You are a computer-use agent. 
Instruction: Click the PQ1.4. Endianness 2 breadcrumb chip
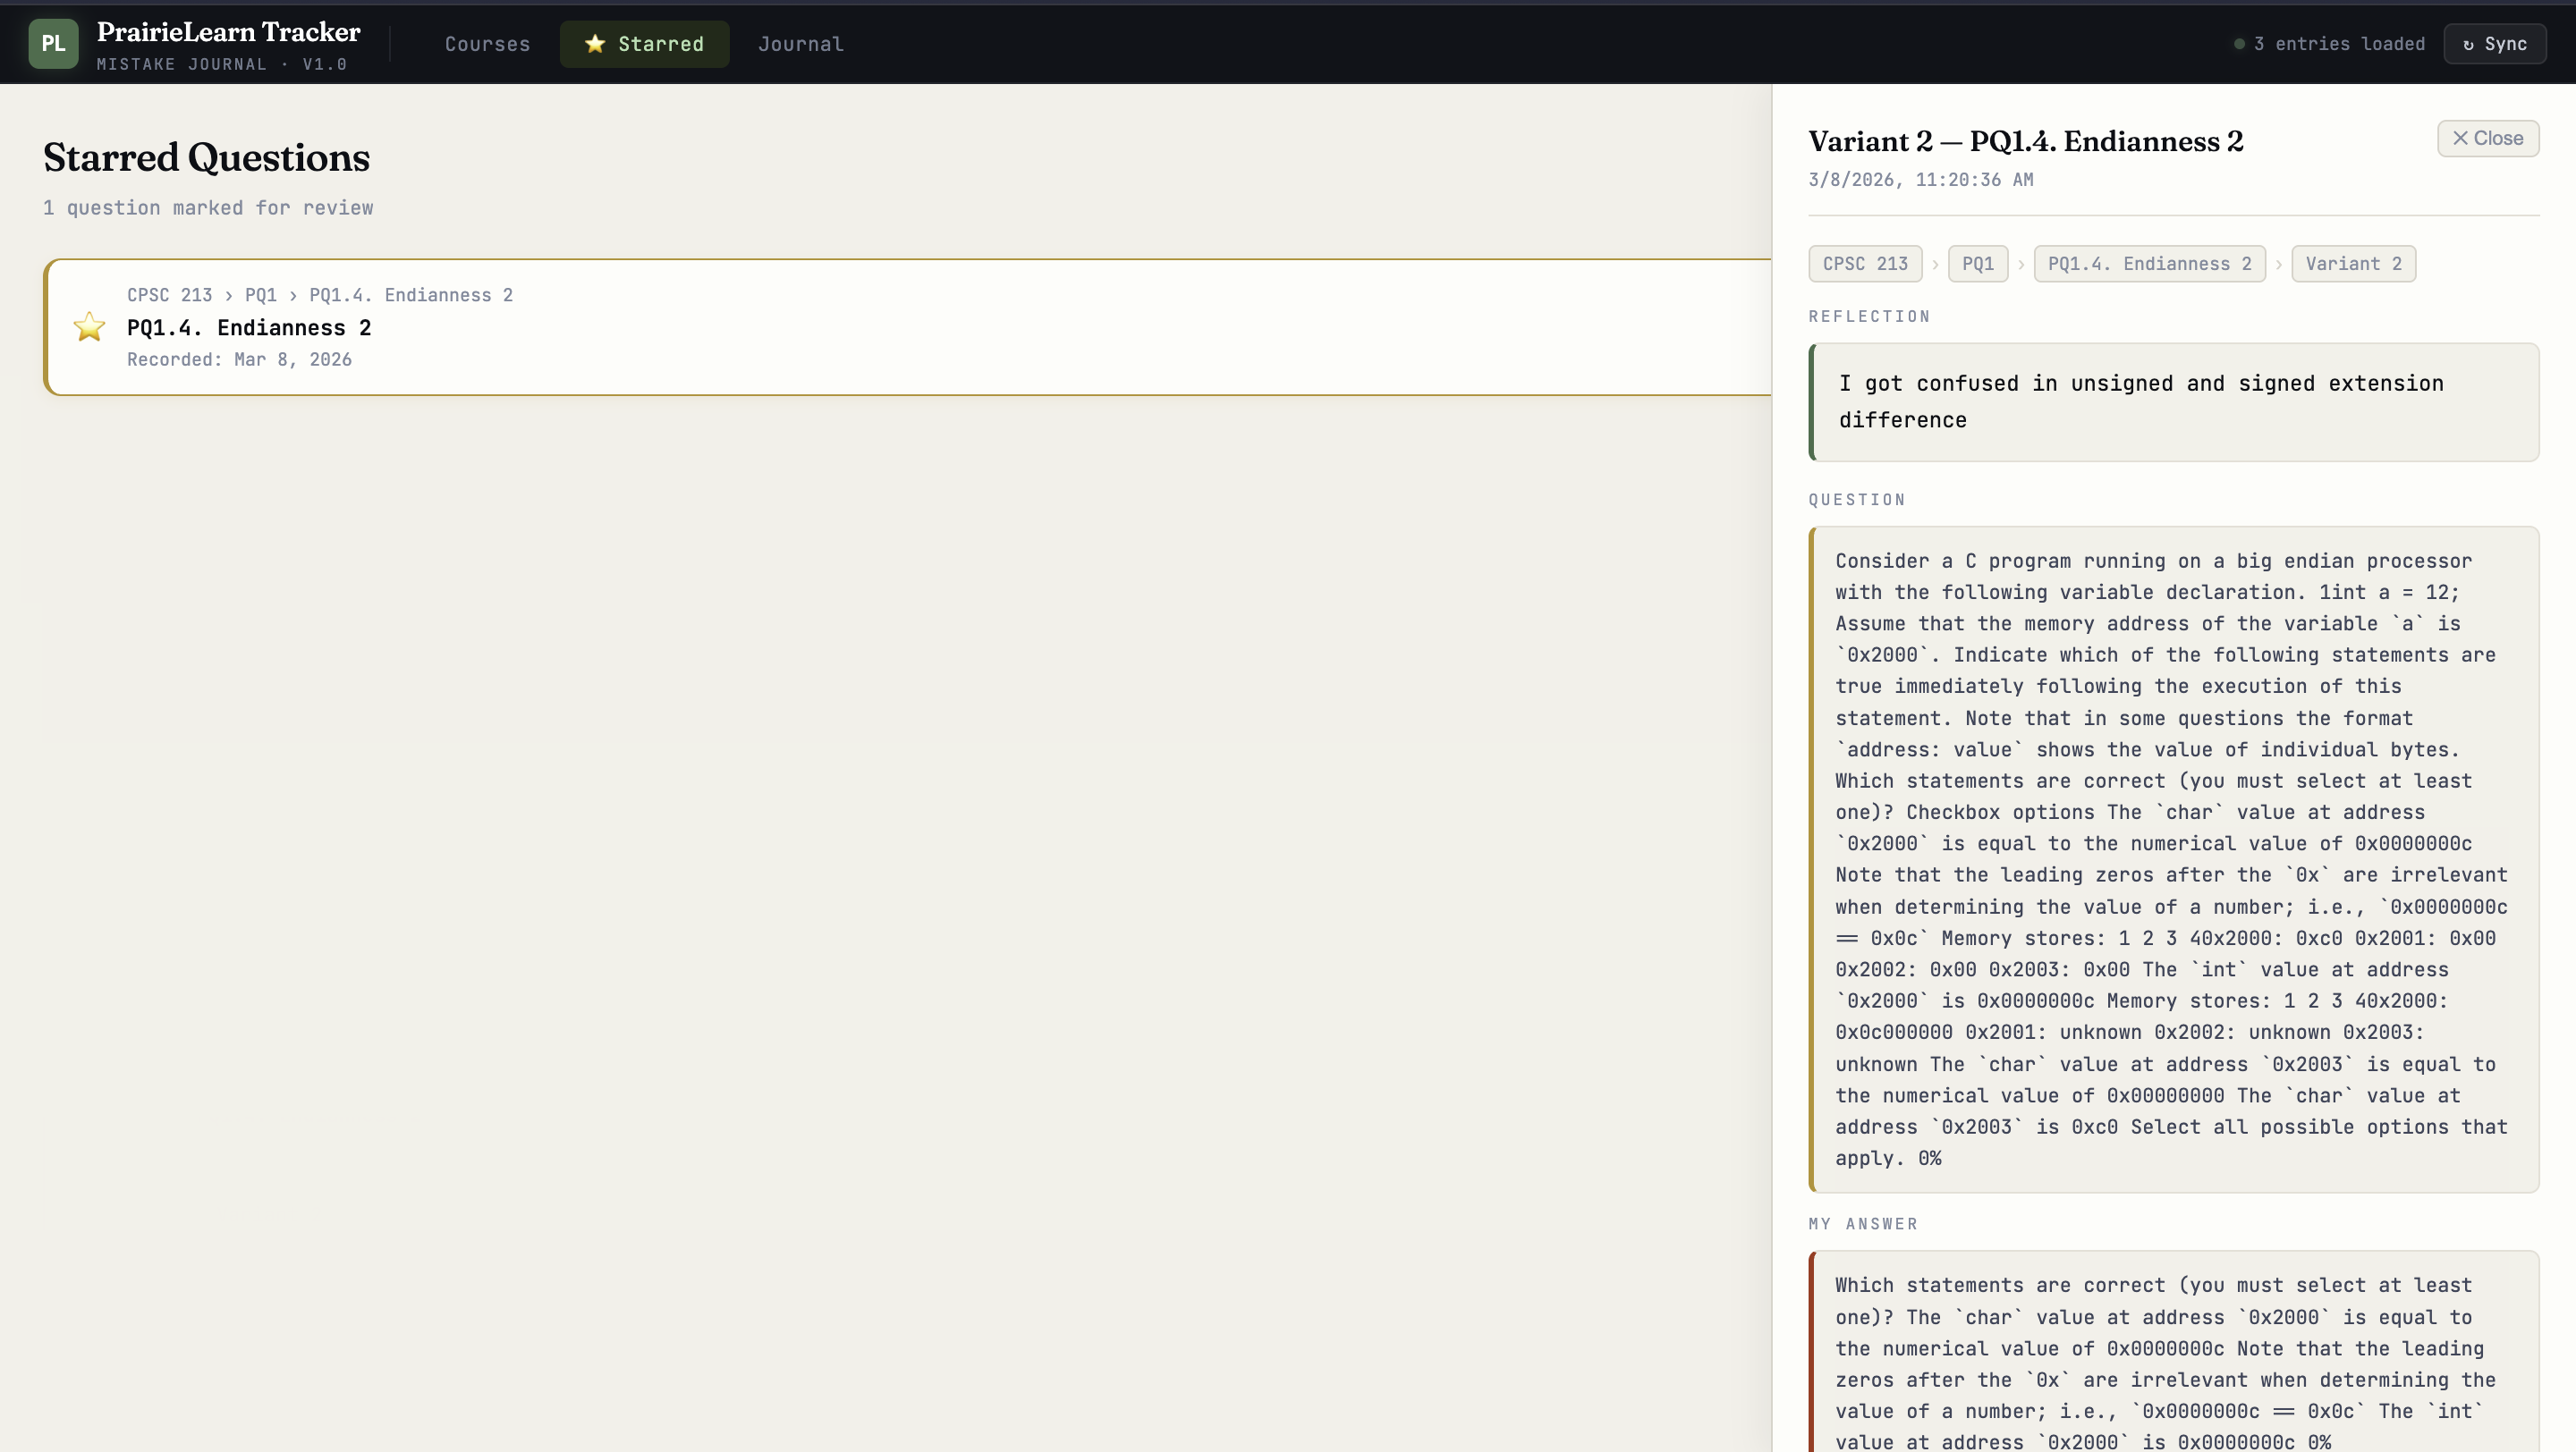tap(2149, 264)
